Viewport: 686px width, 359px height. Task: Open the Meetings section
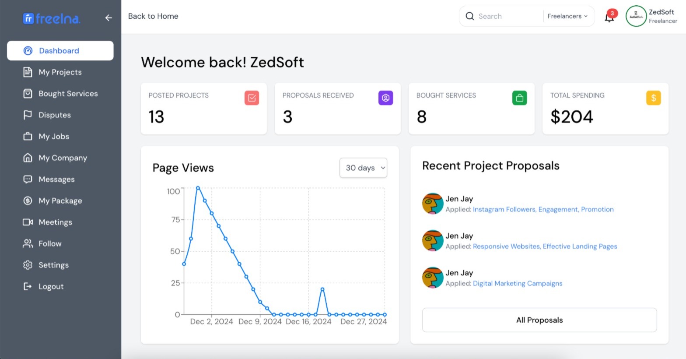coord(60,222)
